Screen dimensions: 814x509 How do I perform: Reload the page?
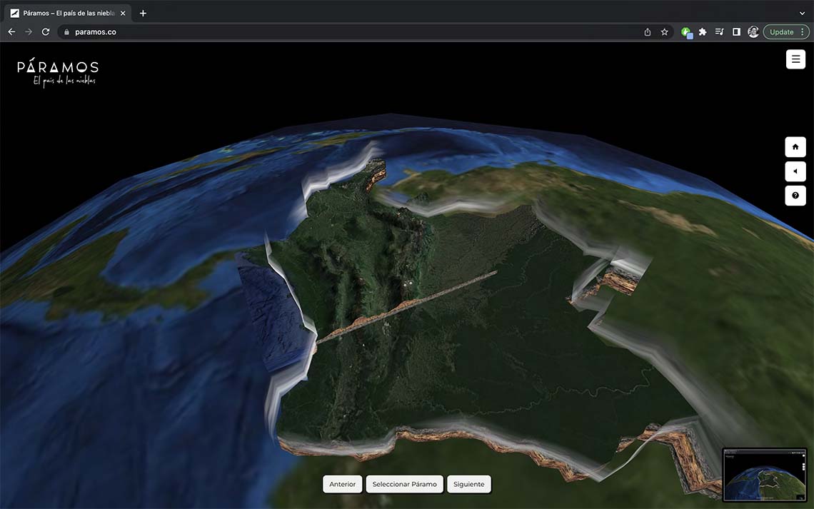(46, 32)
